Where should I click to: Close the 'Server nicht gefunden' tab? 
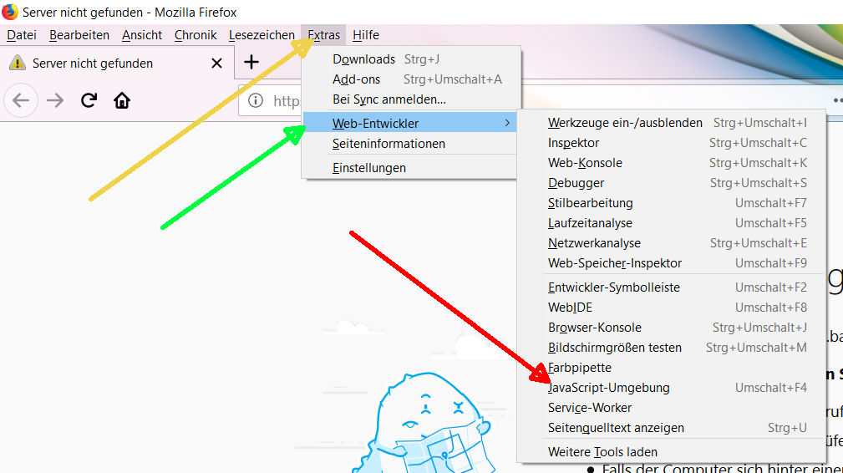pos(216,64)
